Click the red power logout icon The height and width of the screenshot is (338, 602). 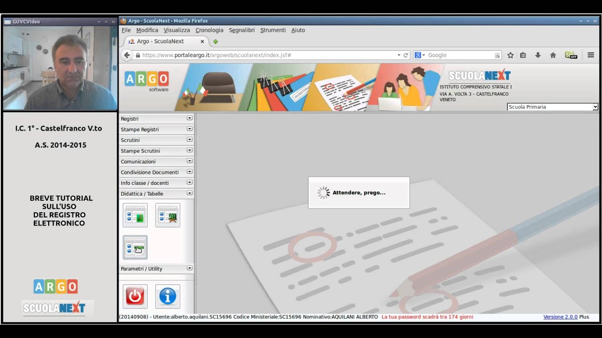tap(135, 296)
